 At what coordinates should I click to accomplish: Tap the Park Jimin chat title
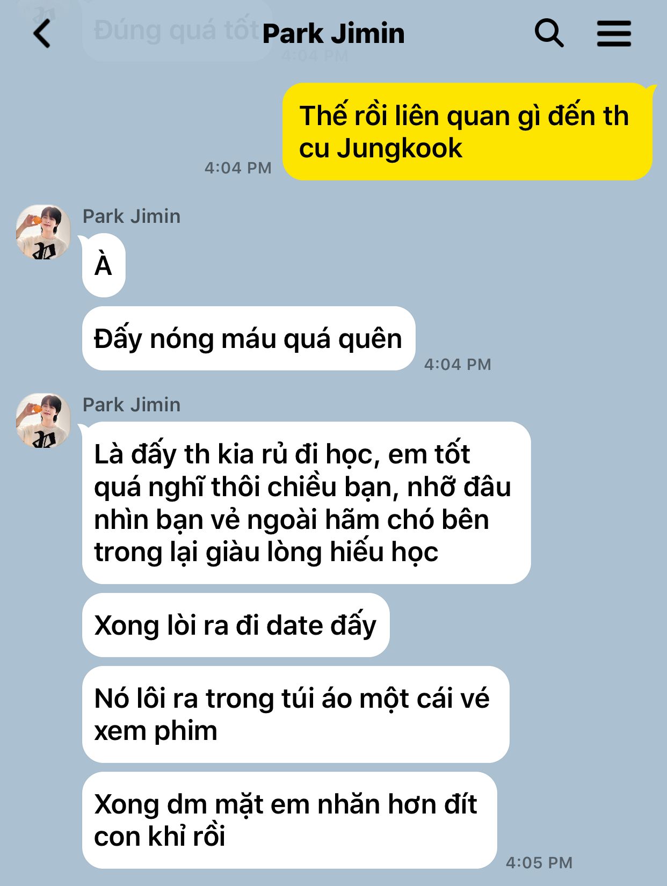click(333, 33)
